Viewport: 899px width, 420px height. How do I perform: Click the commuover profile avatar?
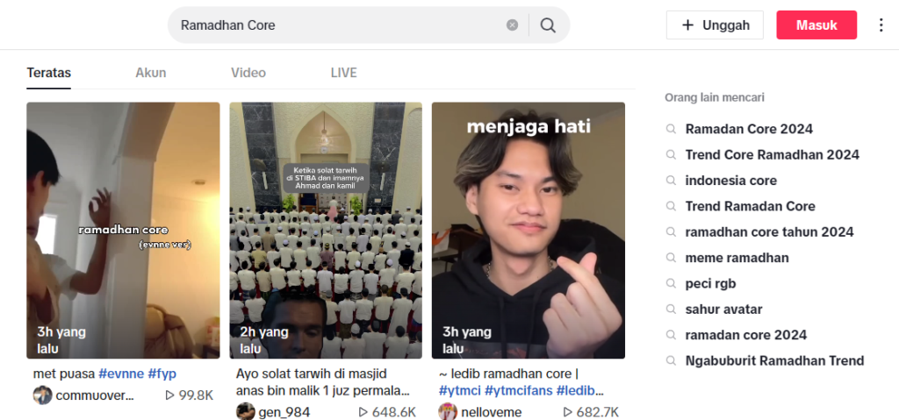click(42, 395)
